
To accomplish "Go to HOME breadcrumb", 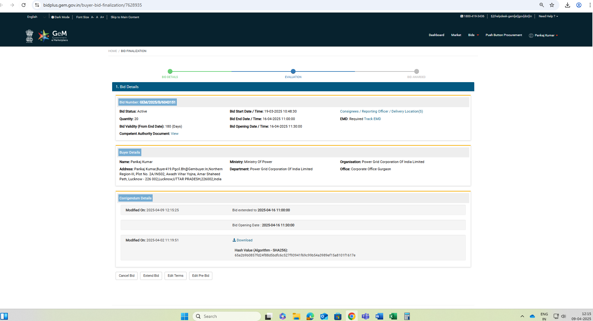I will pyautogui.click(x=112, y=51).
